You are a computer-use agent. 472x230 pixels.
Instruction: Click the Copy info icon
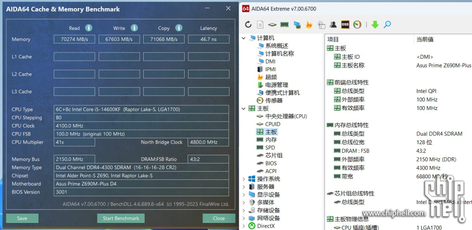[x=179, y=27]
